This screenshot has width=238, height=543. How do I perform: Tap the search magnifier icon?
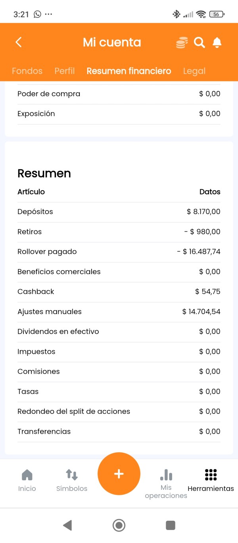pyautogui.click(x=199, y=43)
